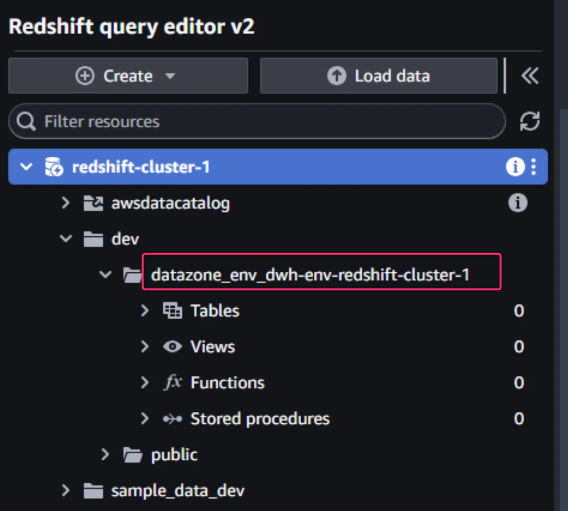Expand the awsdatacatalog database
568x511 pixels.
coord(66,203)
